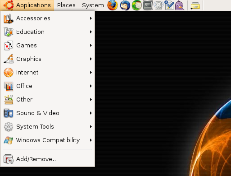
Task: Open Thunderbird mail launcher icon
Action: pyautogui.click(x=125, y=5)
